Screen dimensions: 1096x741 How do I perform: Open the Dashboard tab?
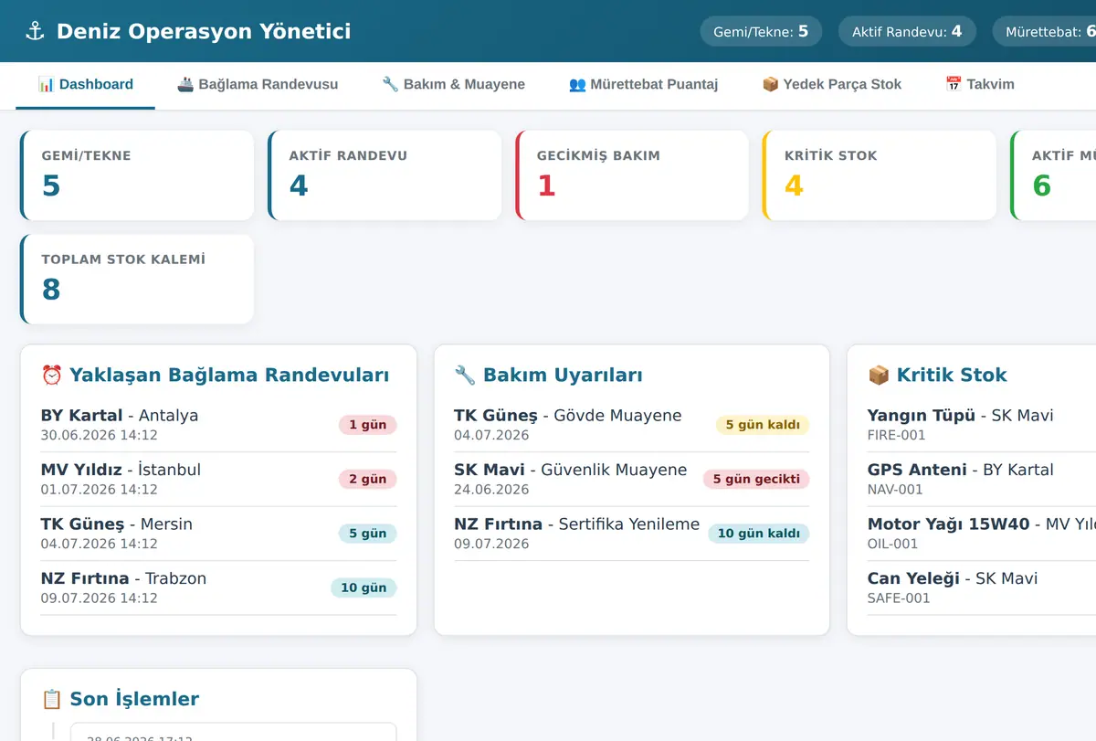pos(86,85)
